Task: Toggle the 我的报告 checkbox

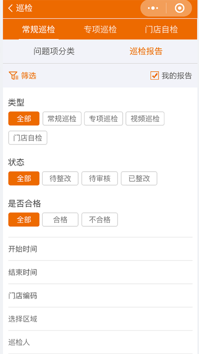Action: (154, 76)
